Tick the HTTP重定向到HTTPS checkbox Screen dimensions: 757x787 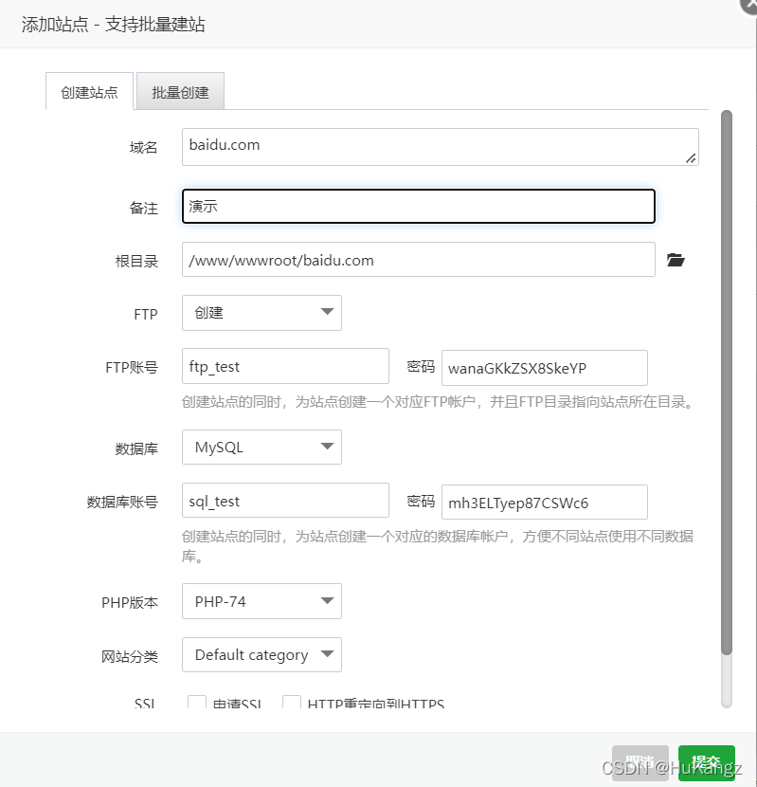coord(292,702)
